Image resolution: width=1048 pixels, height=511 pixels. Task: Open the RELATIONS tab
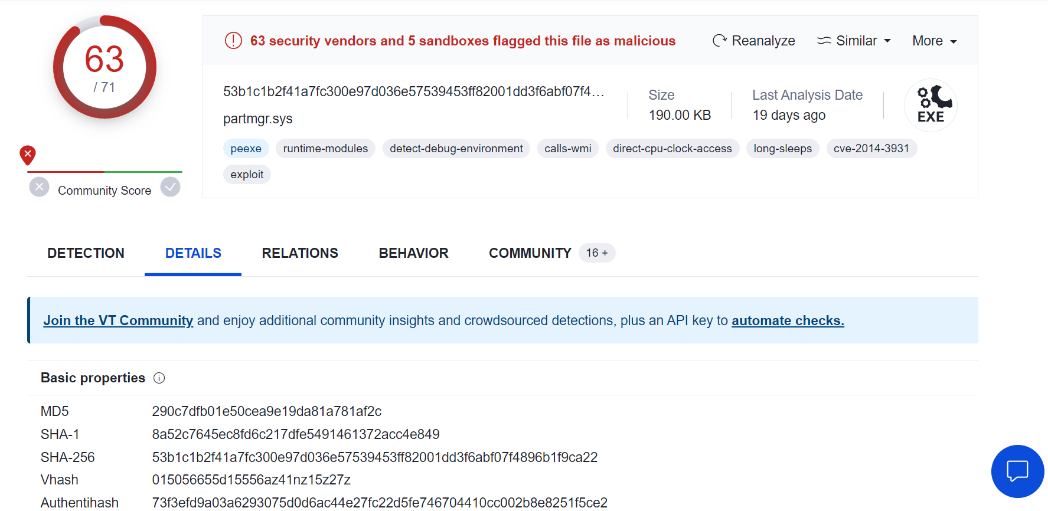click(x=300, y=253)
